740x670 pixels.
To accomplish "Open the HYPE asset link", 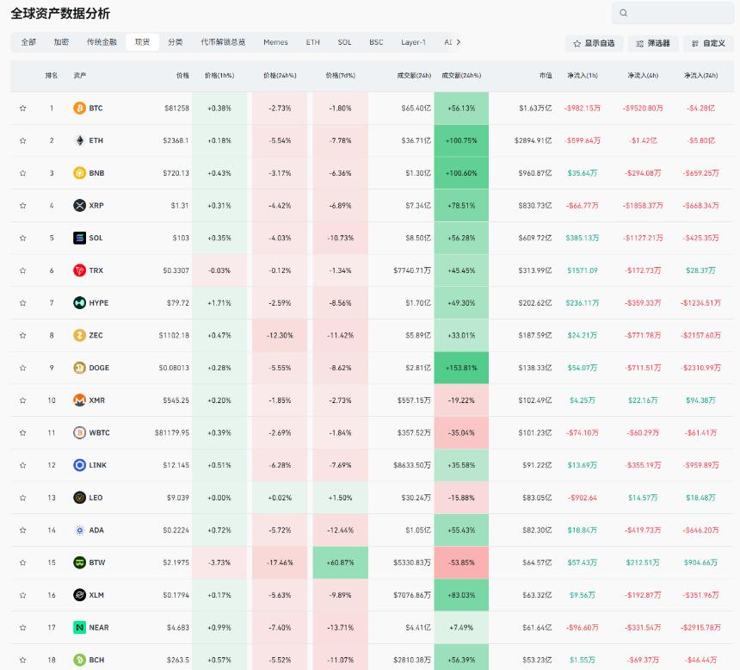I will coord(99,303).
